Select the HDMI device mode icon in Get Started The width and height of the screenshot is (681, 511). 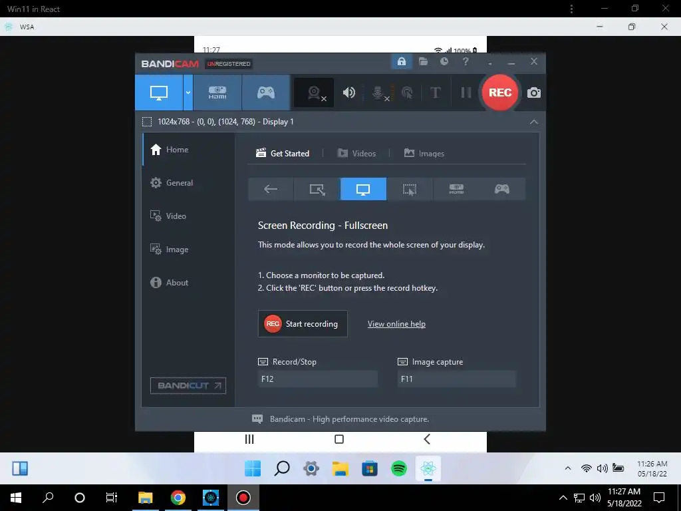click(x=456, y=189)
